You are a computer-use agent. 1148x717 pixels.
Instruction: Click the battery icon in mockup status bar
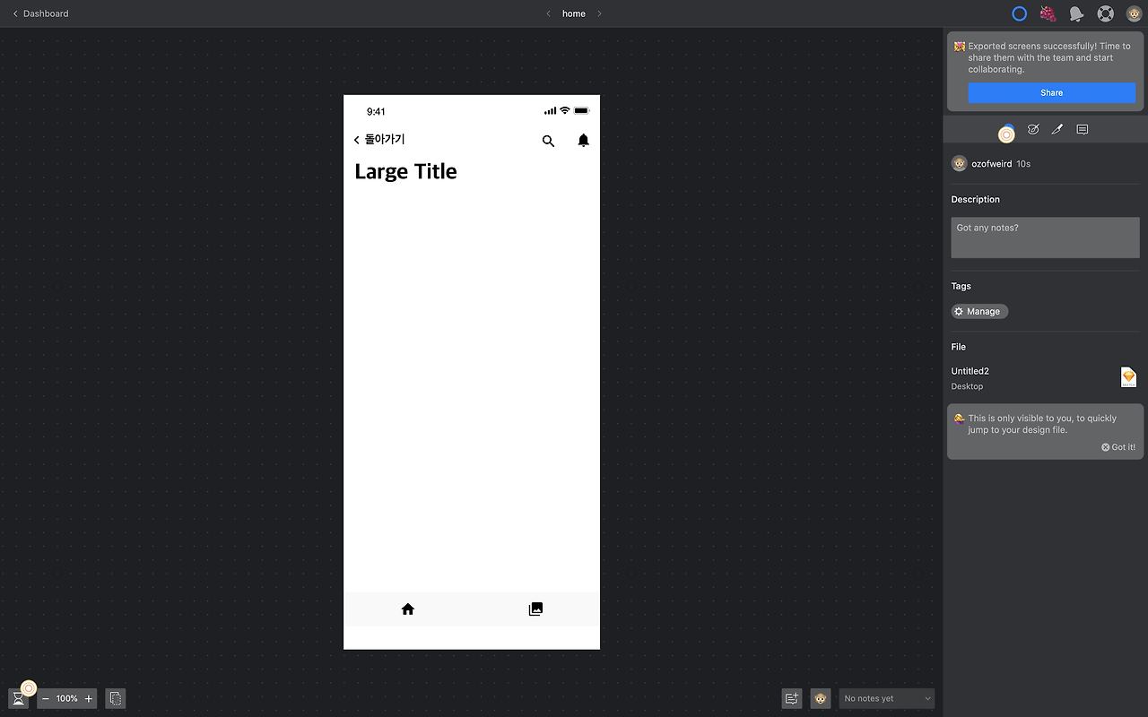pyautogui.click(x=581, y=111)
